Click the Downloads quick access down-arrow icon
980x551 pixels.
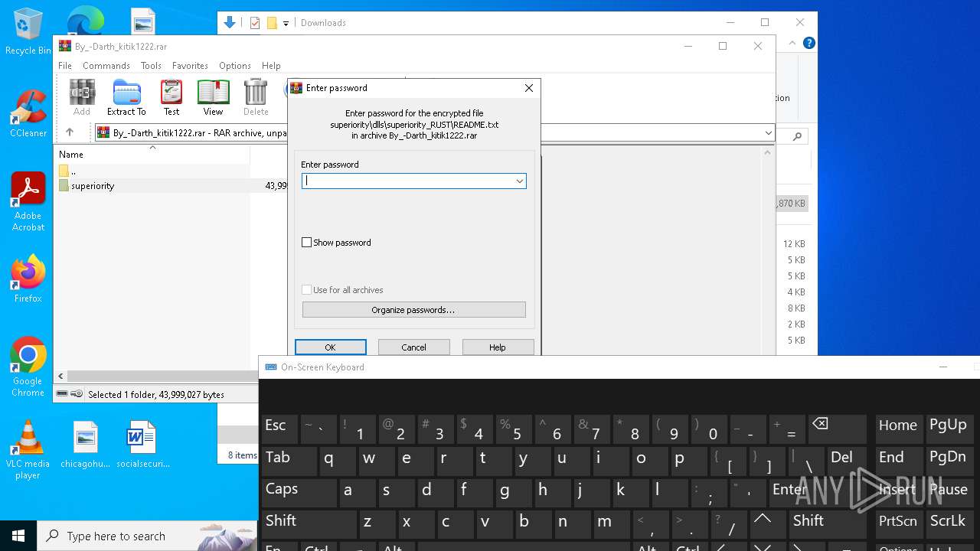click(x=230, y=23)
